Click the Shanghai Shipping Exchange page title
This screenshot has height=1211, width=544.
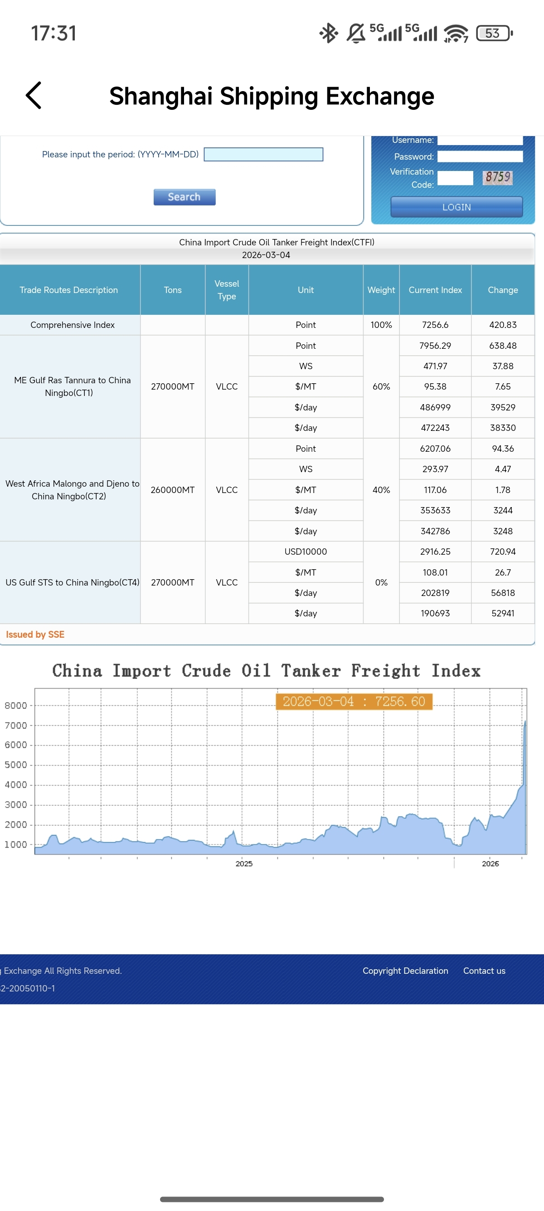pos(272,96)
